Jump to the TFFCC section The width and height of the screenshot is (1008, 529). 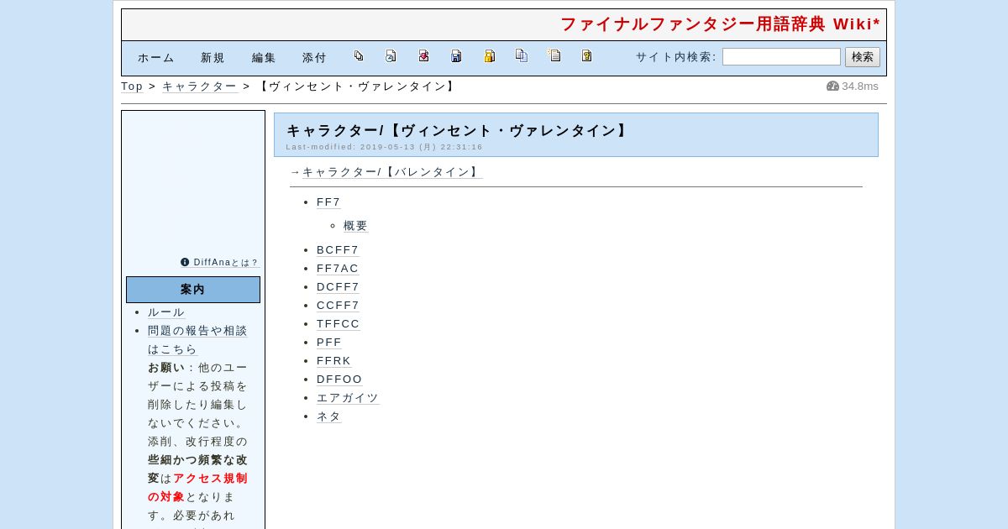[x=339, y=324]
